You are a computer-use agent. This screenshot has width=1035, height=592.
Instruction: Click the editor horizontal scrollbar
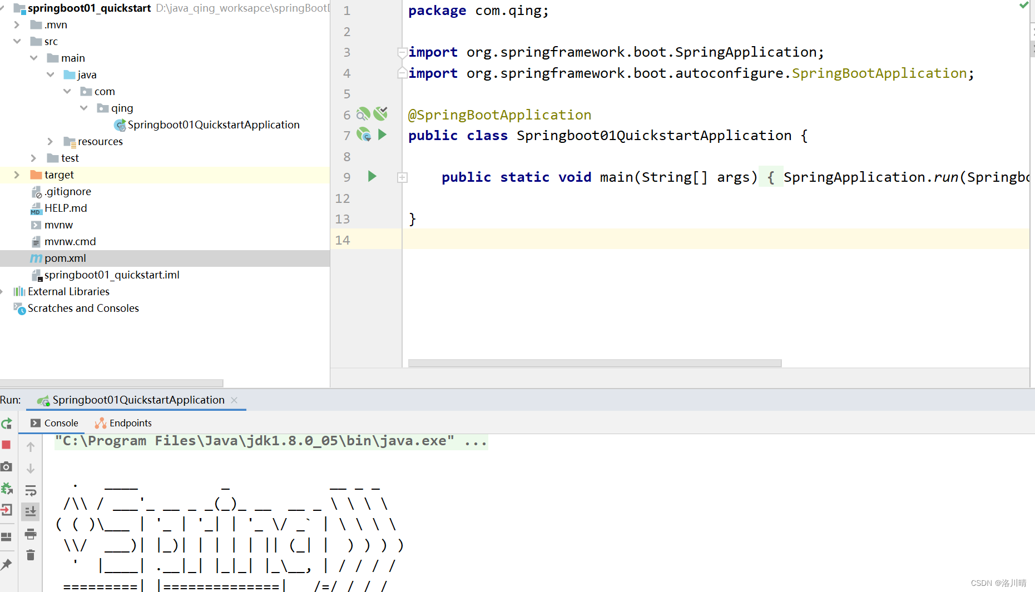pos(594,363)
